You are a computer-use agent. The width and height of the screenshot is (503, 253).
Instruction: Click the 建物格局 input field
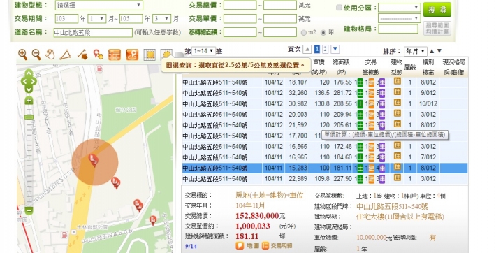398,29
